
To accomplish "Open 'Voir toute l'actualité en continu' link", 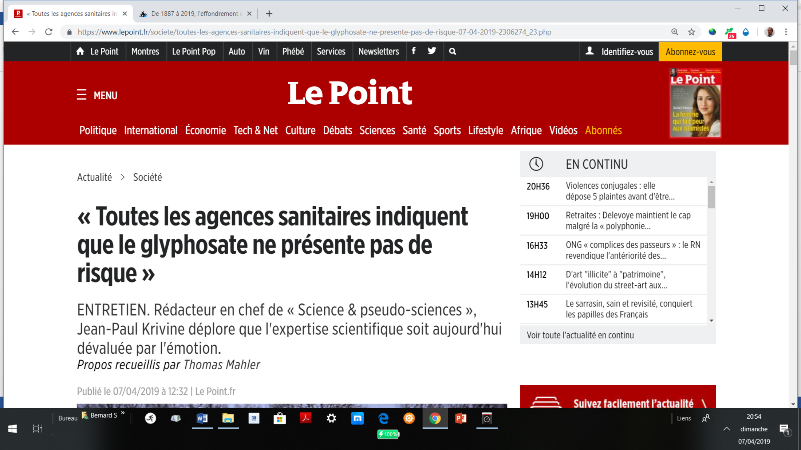I will click(x=580, y=335).
